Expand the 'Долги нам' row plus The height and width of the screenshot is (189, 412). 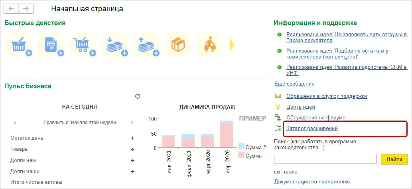click(x=133, y=160)
